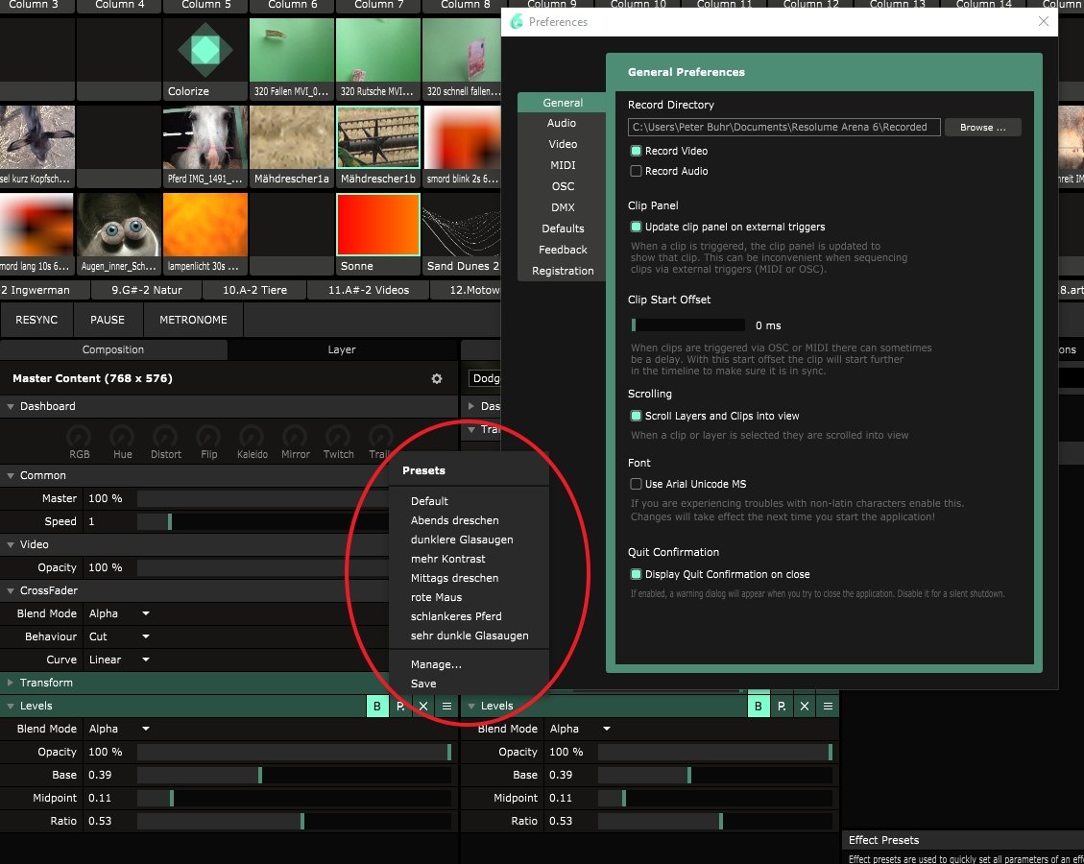1084x864 pixels.
Task: Remove left Levels effect with X icon
Action: 423,707
